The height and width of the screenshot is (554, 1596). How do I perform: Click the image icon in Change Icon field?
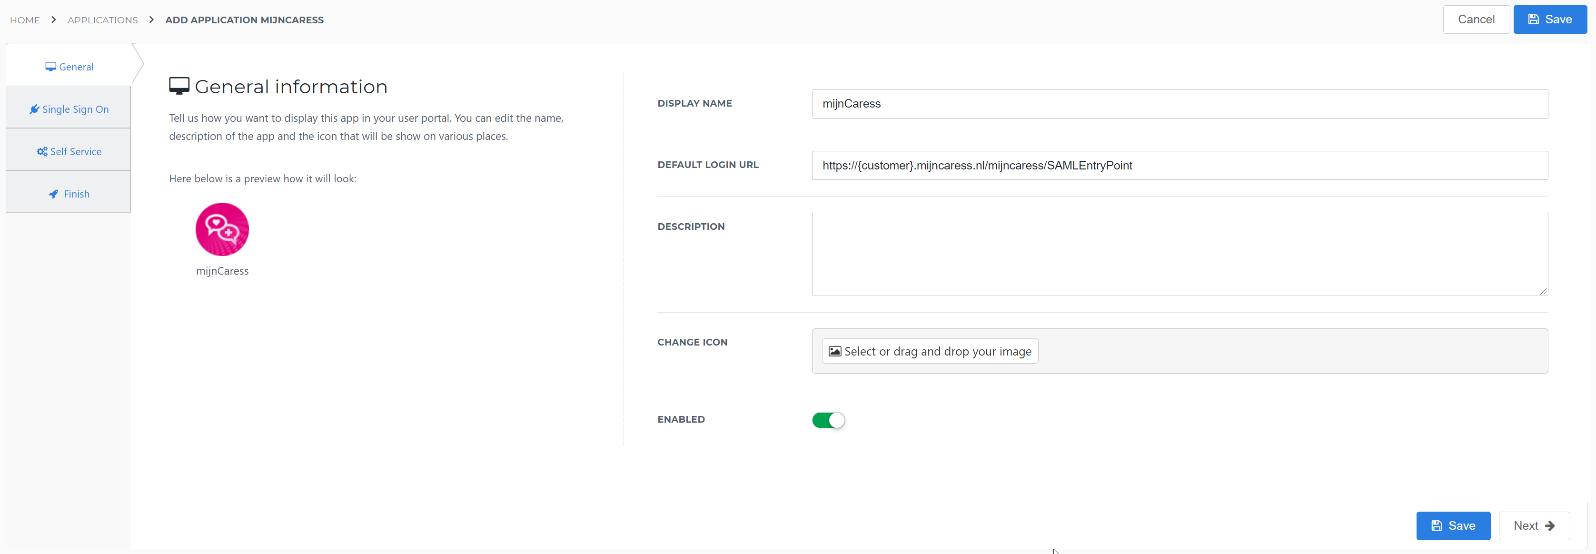click(x=834, y=351)
